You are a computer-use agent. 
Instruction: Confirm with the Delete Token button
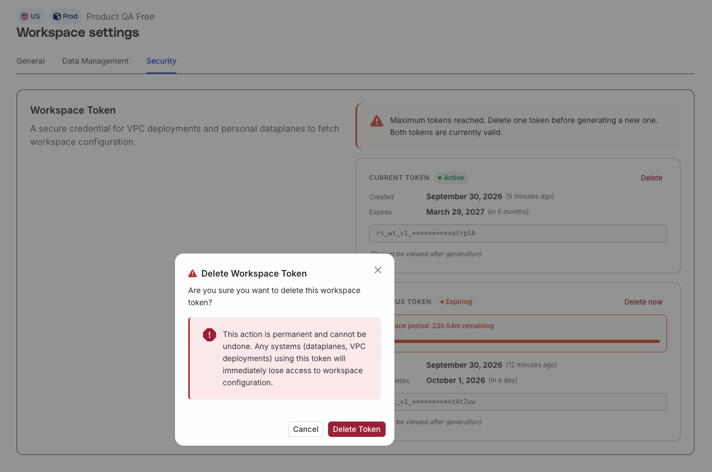pyautogui.click(x=357, y=429)
